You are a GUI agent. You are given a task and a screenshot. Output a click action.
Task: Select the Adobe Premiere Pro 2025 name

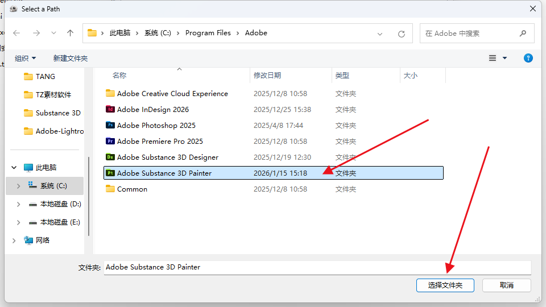click(x=160, y=142)
